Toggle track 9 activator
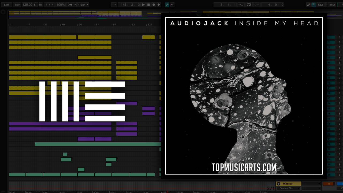The image size is (343, 193). click(331, 78)
